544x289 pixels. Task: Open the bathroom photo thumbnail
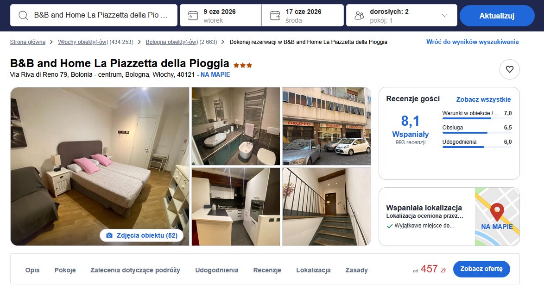(236, 126)
